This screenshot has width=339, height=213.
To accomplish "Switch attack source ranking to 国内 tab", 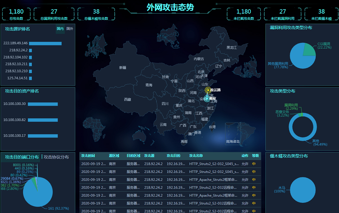I will tap(60, 29).
